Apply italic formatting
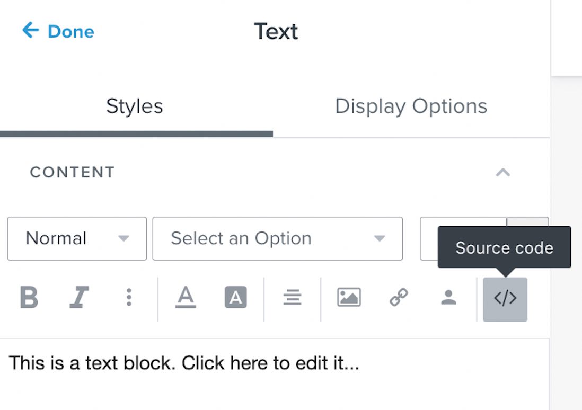The height and width of the screenshot is (410, 582). click(78, 298)
